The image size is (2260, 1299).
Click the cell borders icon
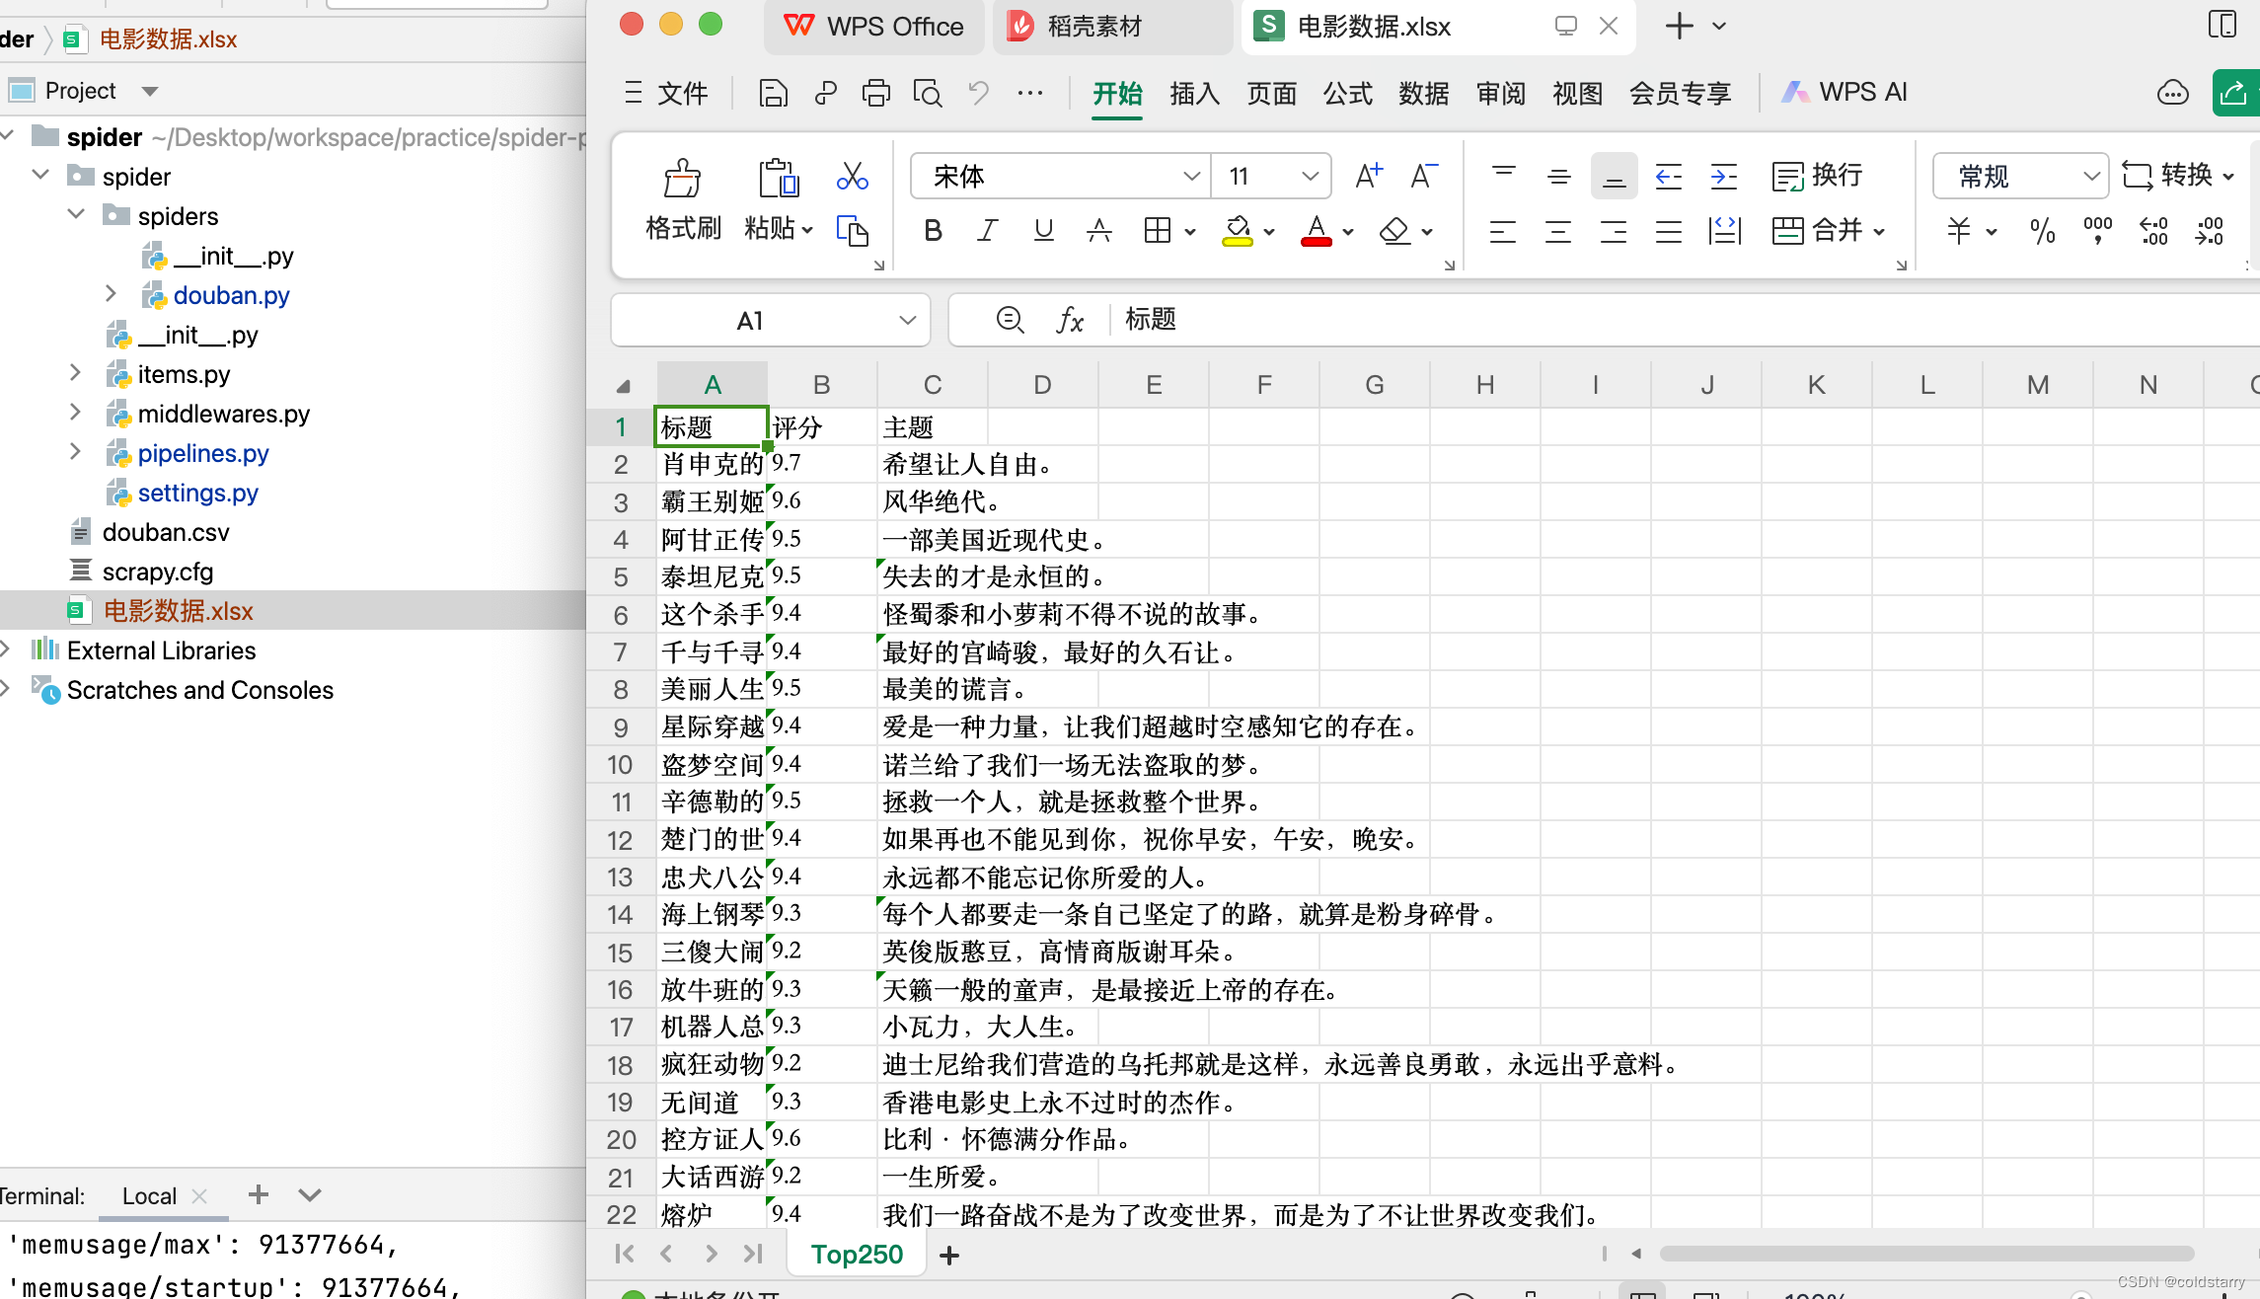(x=1157, y=231)
